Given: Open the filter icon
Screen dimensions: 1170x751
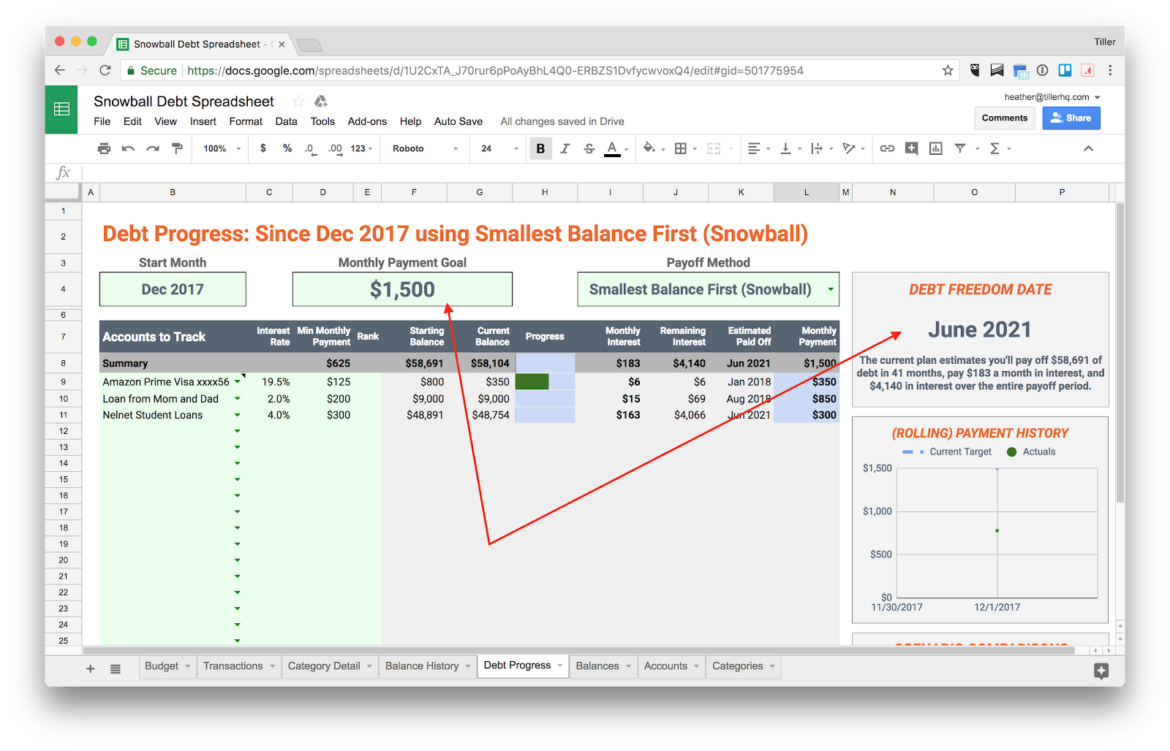Looking at the screenshot, I should pos(960,148).
